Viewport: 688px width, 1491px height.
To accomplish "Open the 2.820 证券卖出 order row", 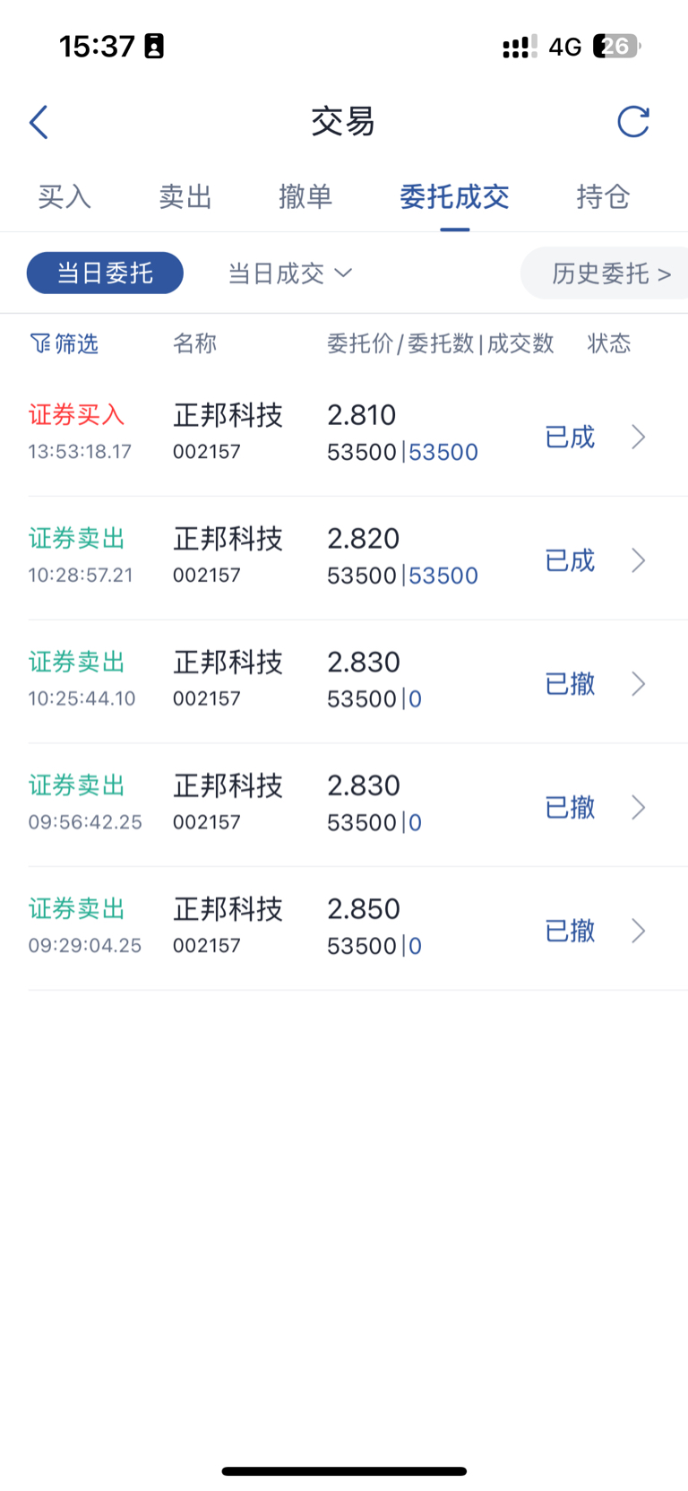I will pos(269,558).
